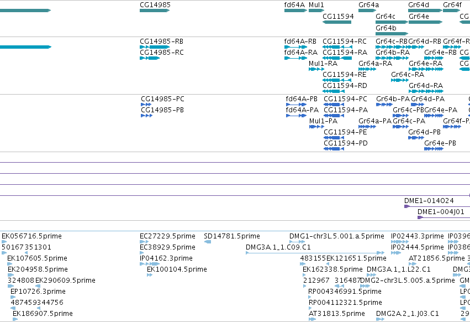Select transcript CG14985-RB
Viewport: 470px width, 322px height.
155,47
